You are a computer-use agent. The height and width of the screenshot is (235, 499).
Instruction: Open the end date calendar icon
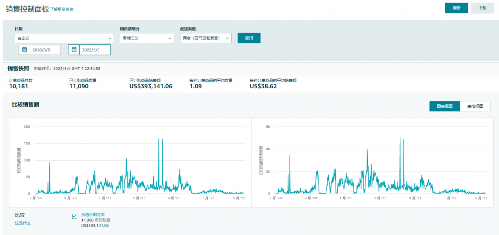point(74,50)
